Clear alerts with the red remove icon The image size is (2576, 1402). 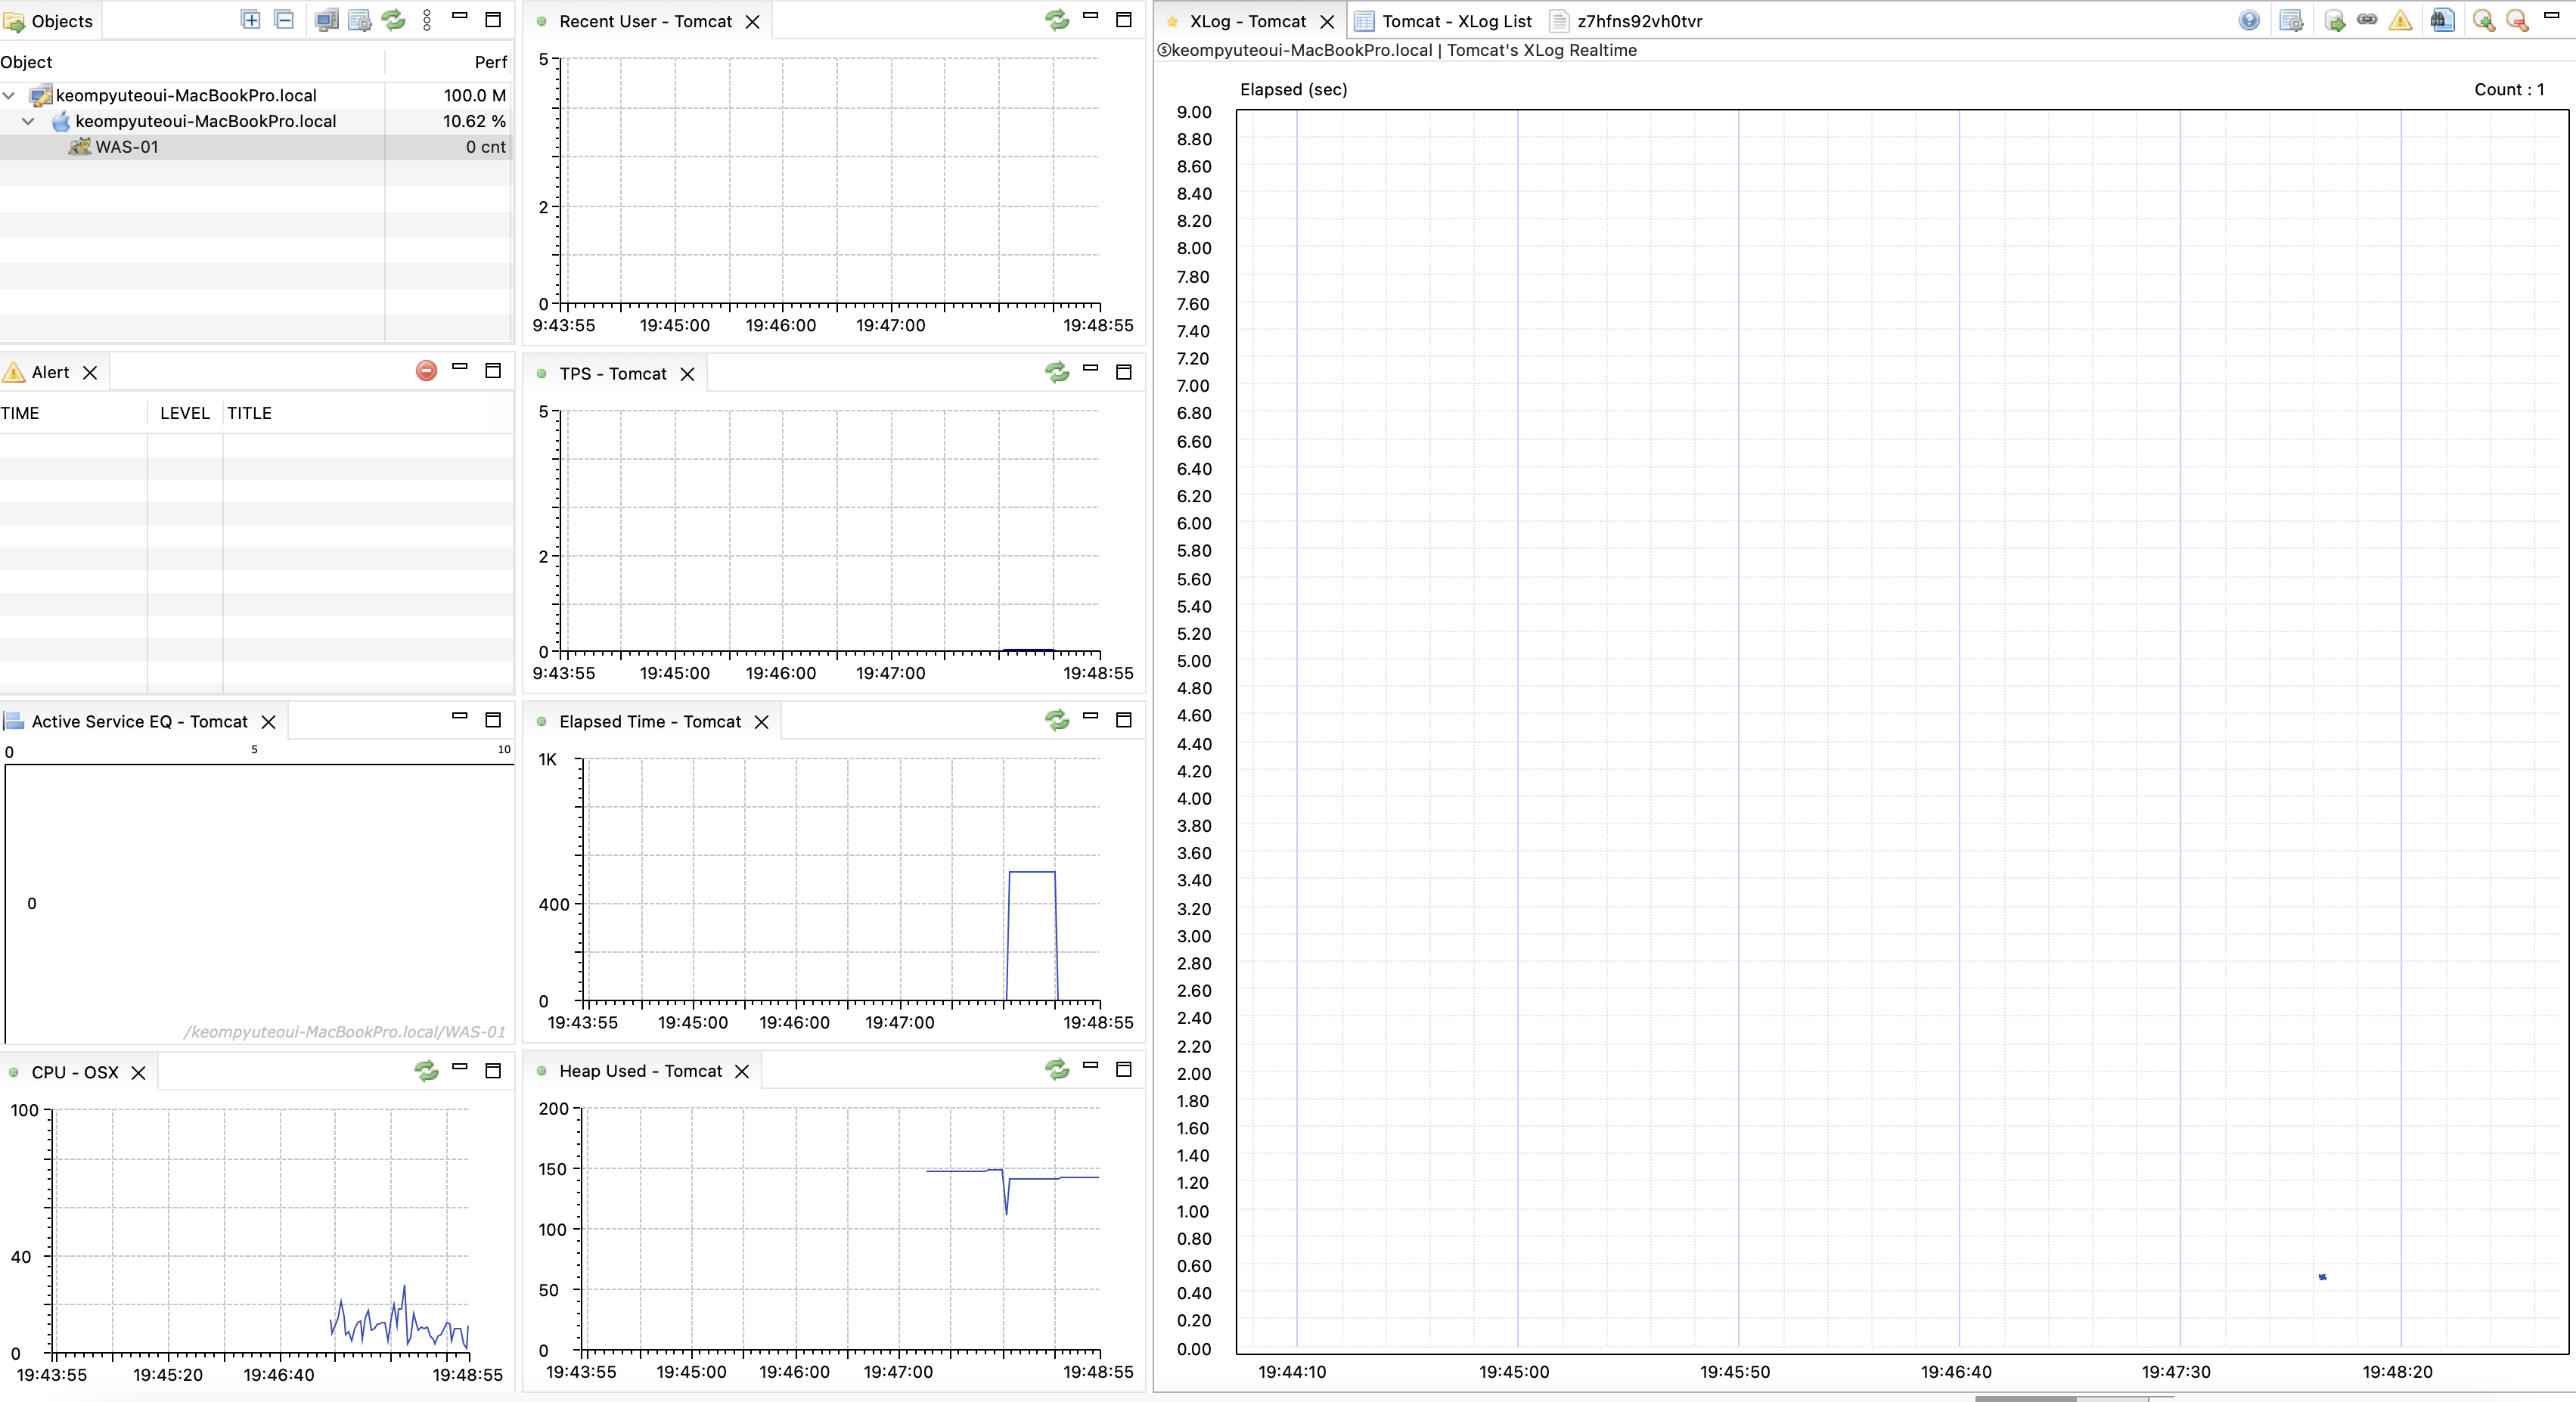[426, 371]
